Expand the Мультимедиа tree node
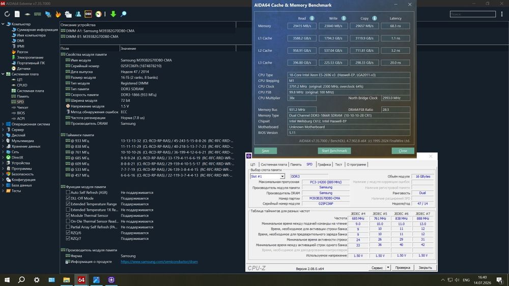 click(3, 141)
